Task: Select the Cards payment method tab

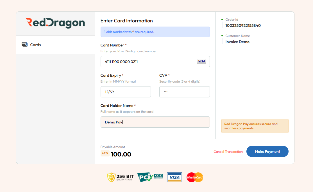Action: click(55, 45)
